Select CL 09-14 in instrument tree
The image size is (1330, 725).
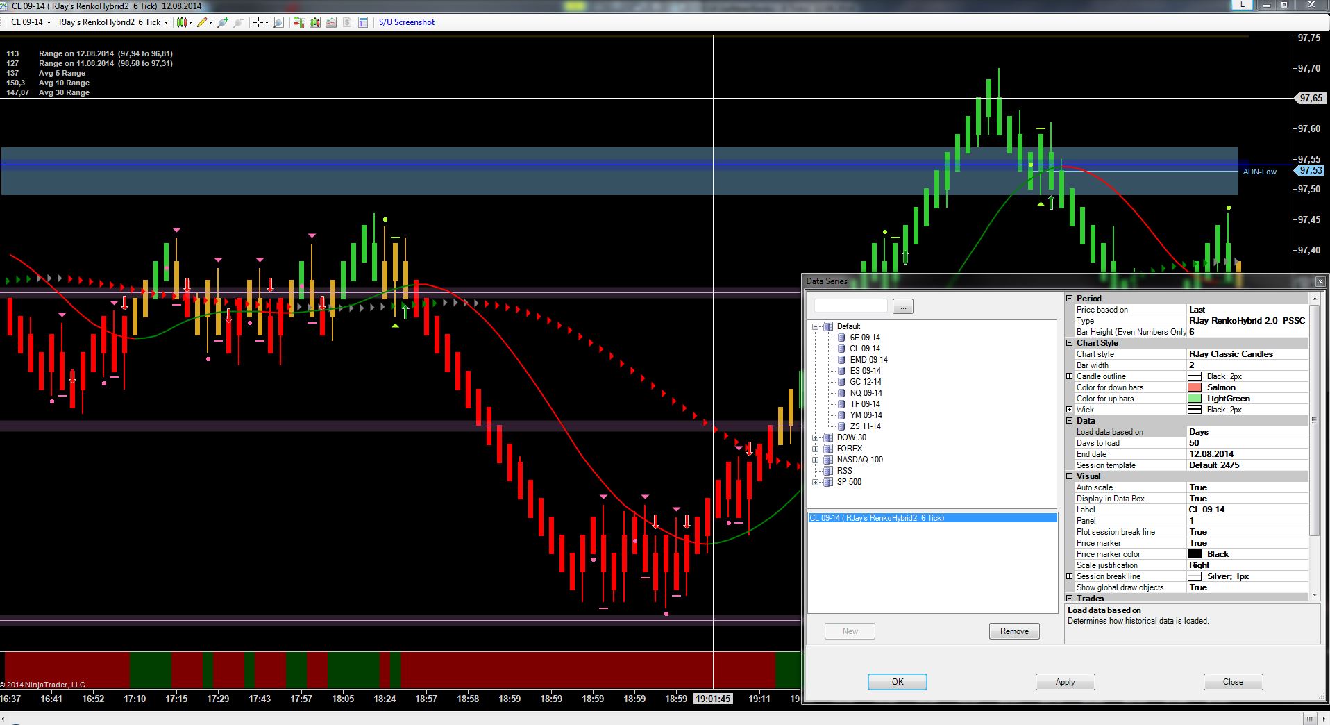click(x=864, y=349)
